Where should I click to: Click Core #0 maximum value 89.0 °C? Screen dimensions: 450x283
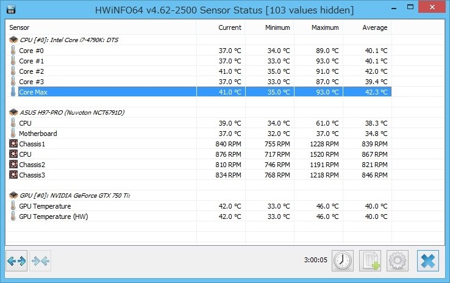[x=327, y=51]
